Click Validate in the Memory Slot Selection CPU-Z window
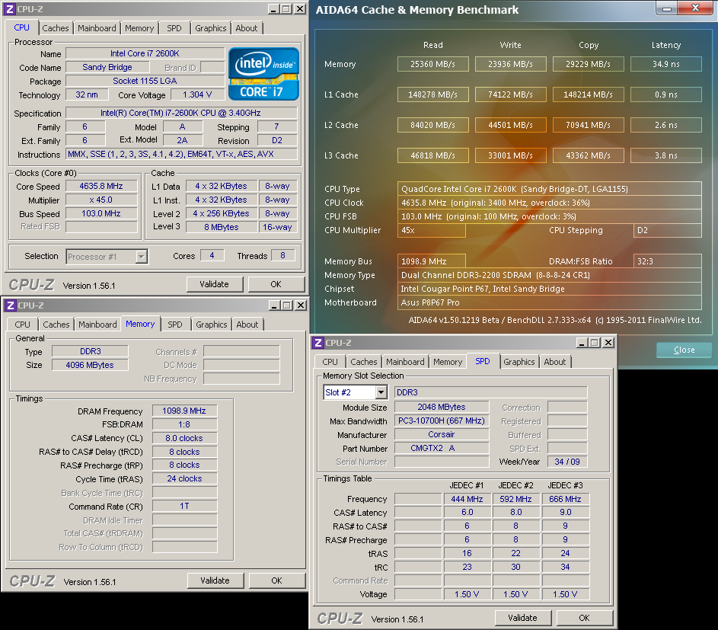 pyautogui.click(x=522, y=618)
